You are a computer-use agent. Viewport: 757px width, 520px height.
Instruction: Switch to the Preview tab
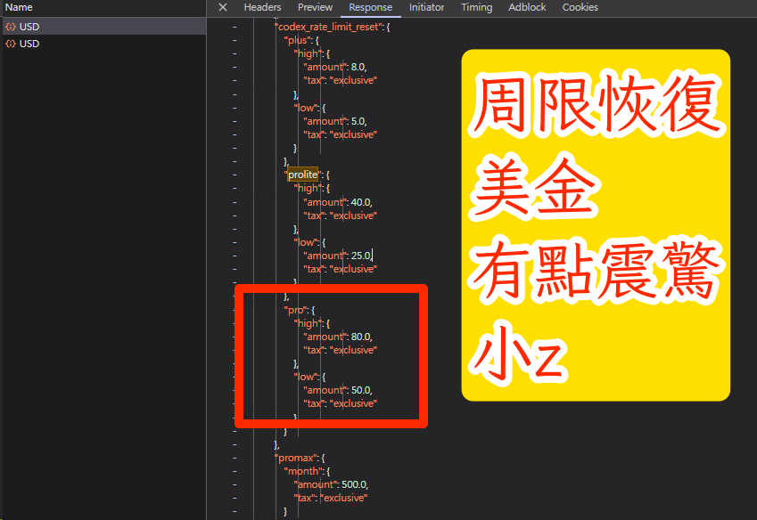pyautogui.click(x=315, y=7)
